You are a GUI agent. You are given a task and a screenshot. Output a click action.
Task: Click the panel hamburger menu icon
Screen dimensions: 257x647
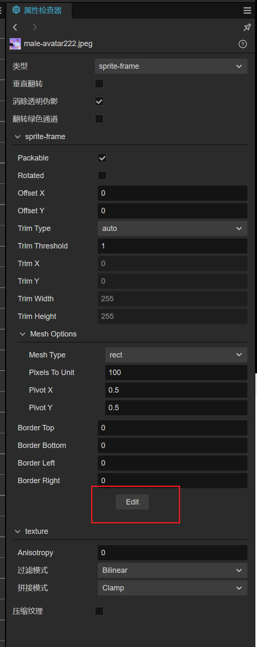(x=247, y=11)
